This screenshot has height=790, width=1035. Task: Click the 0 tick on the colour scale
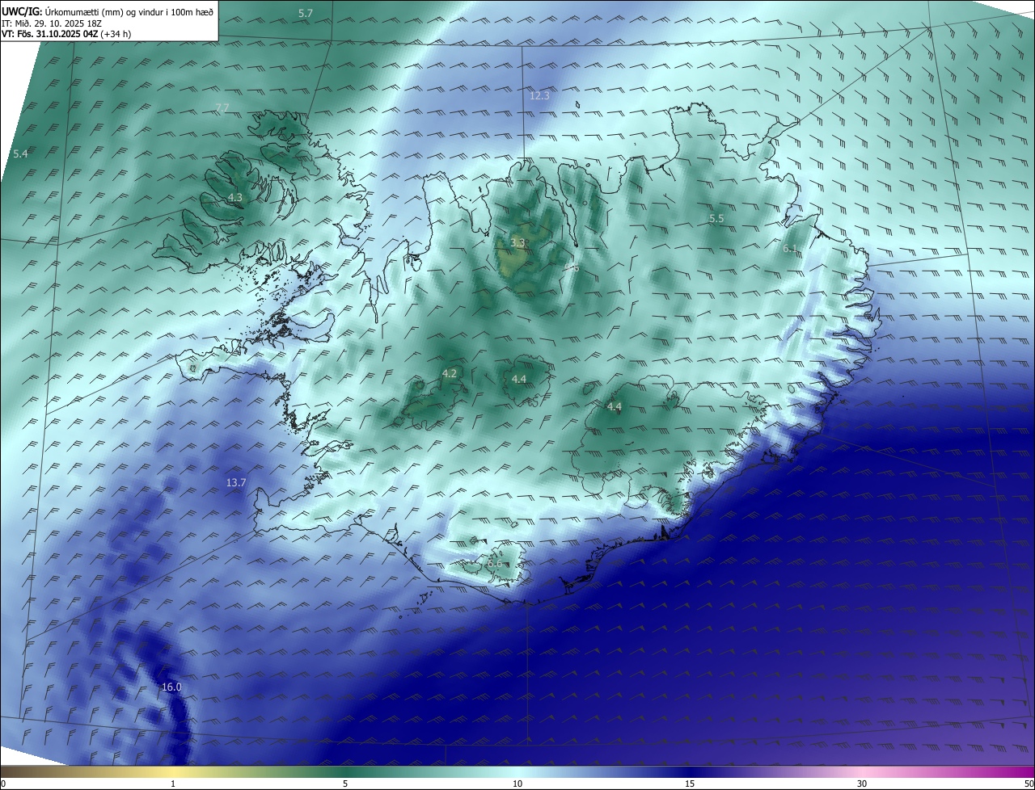(x=2, y=784)
